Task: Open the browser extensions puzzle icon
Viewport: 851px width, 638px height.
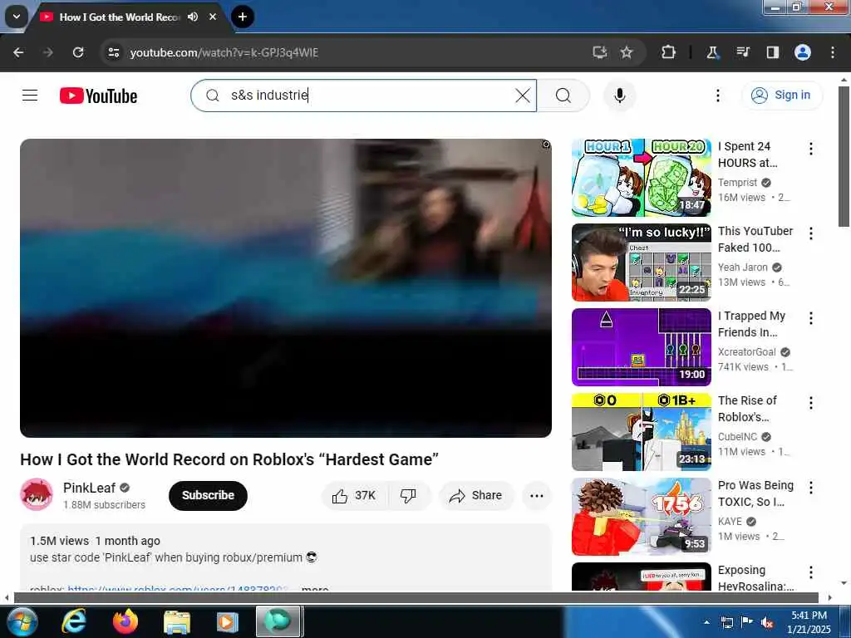Action: (669, 52)
